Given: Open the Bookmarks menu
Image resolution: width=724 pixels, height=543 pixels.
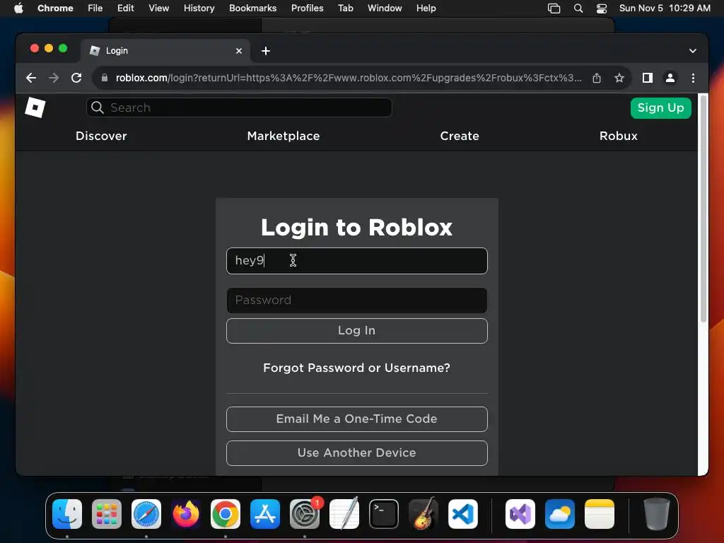Looking at the screenshot, I should pyautogui.click(x=252, y=8).
